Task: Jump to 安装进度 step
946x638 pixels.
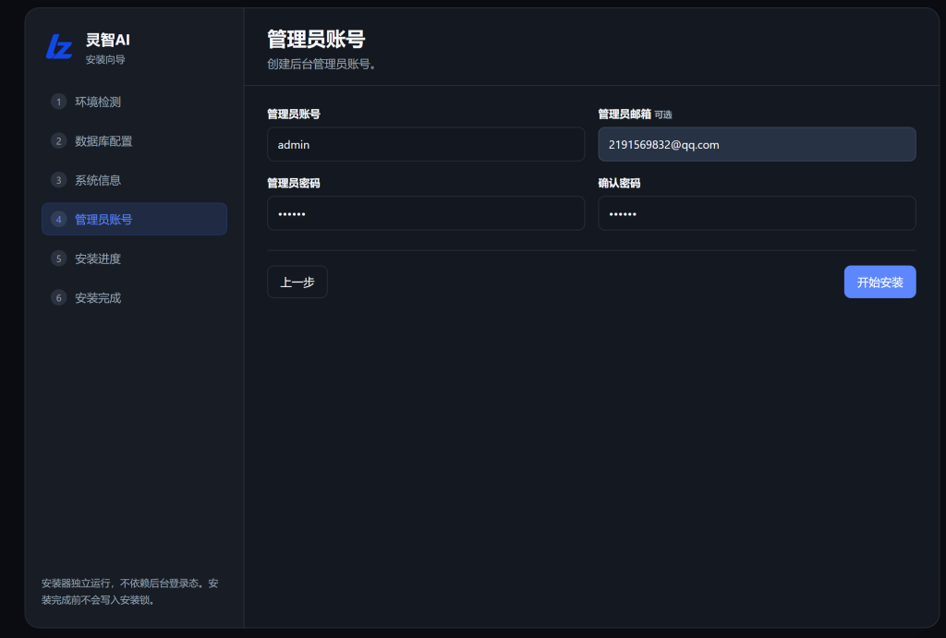Action: pos(134,259)
